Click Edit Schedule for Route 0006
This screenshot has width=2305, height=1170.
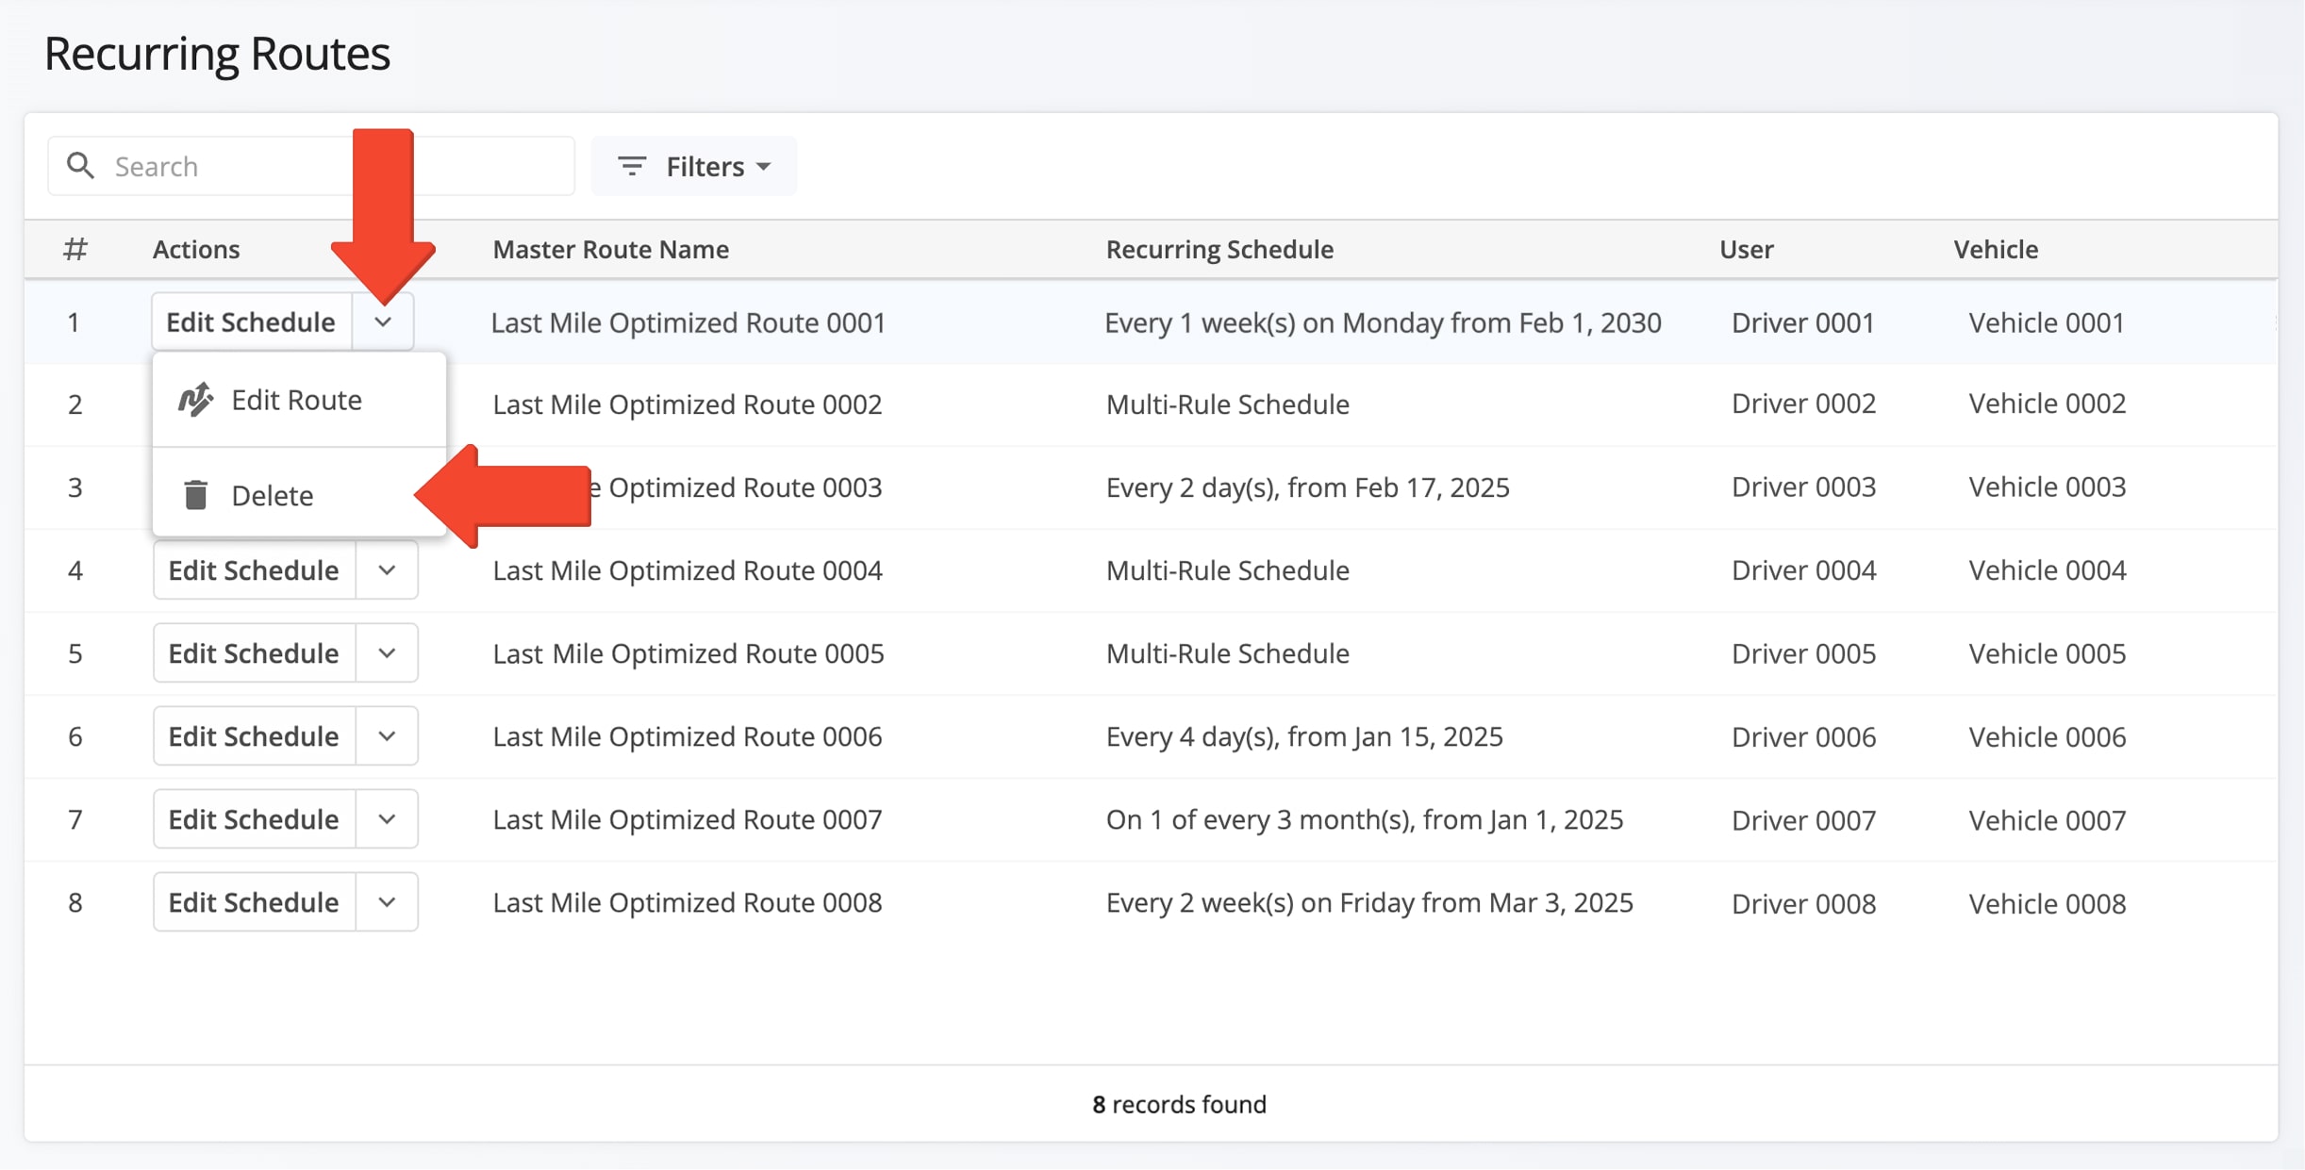255,736
